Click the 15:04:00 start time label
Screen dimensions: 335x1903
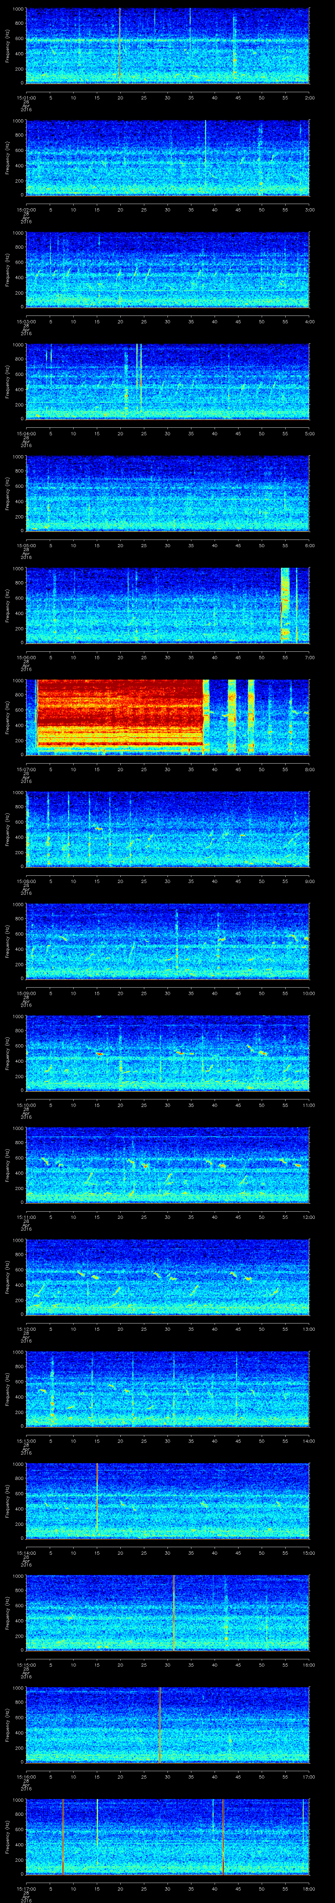pos(26,433)
